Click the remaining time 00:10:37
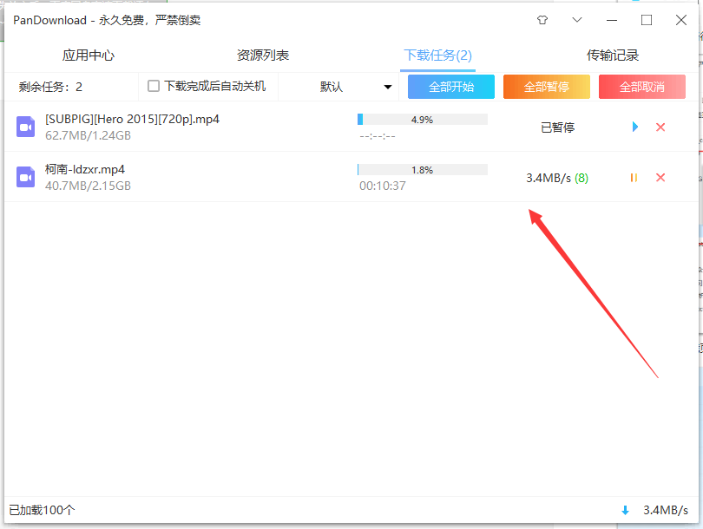 (x=383, y=186)
